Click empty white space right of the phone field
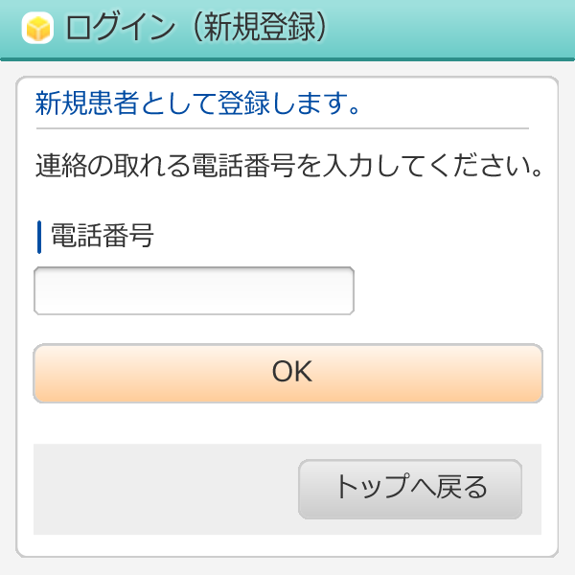 pyautogui.click(x=450, y=291)
